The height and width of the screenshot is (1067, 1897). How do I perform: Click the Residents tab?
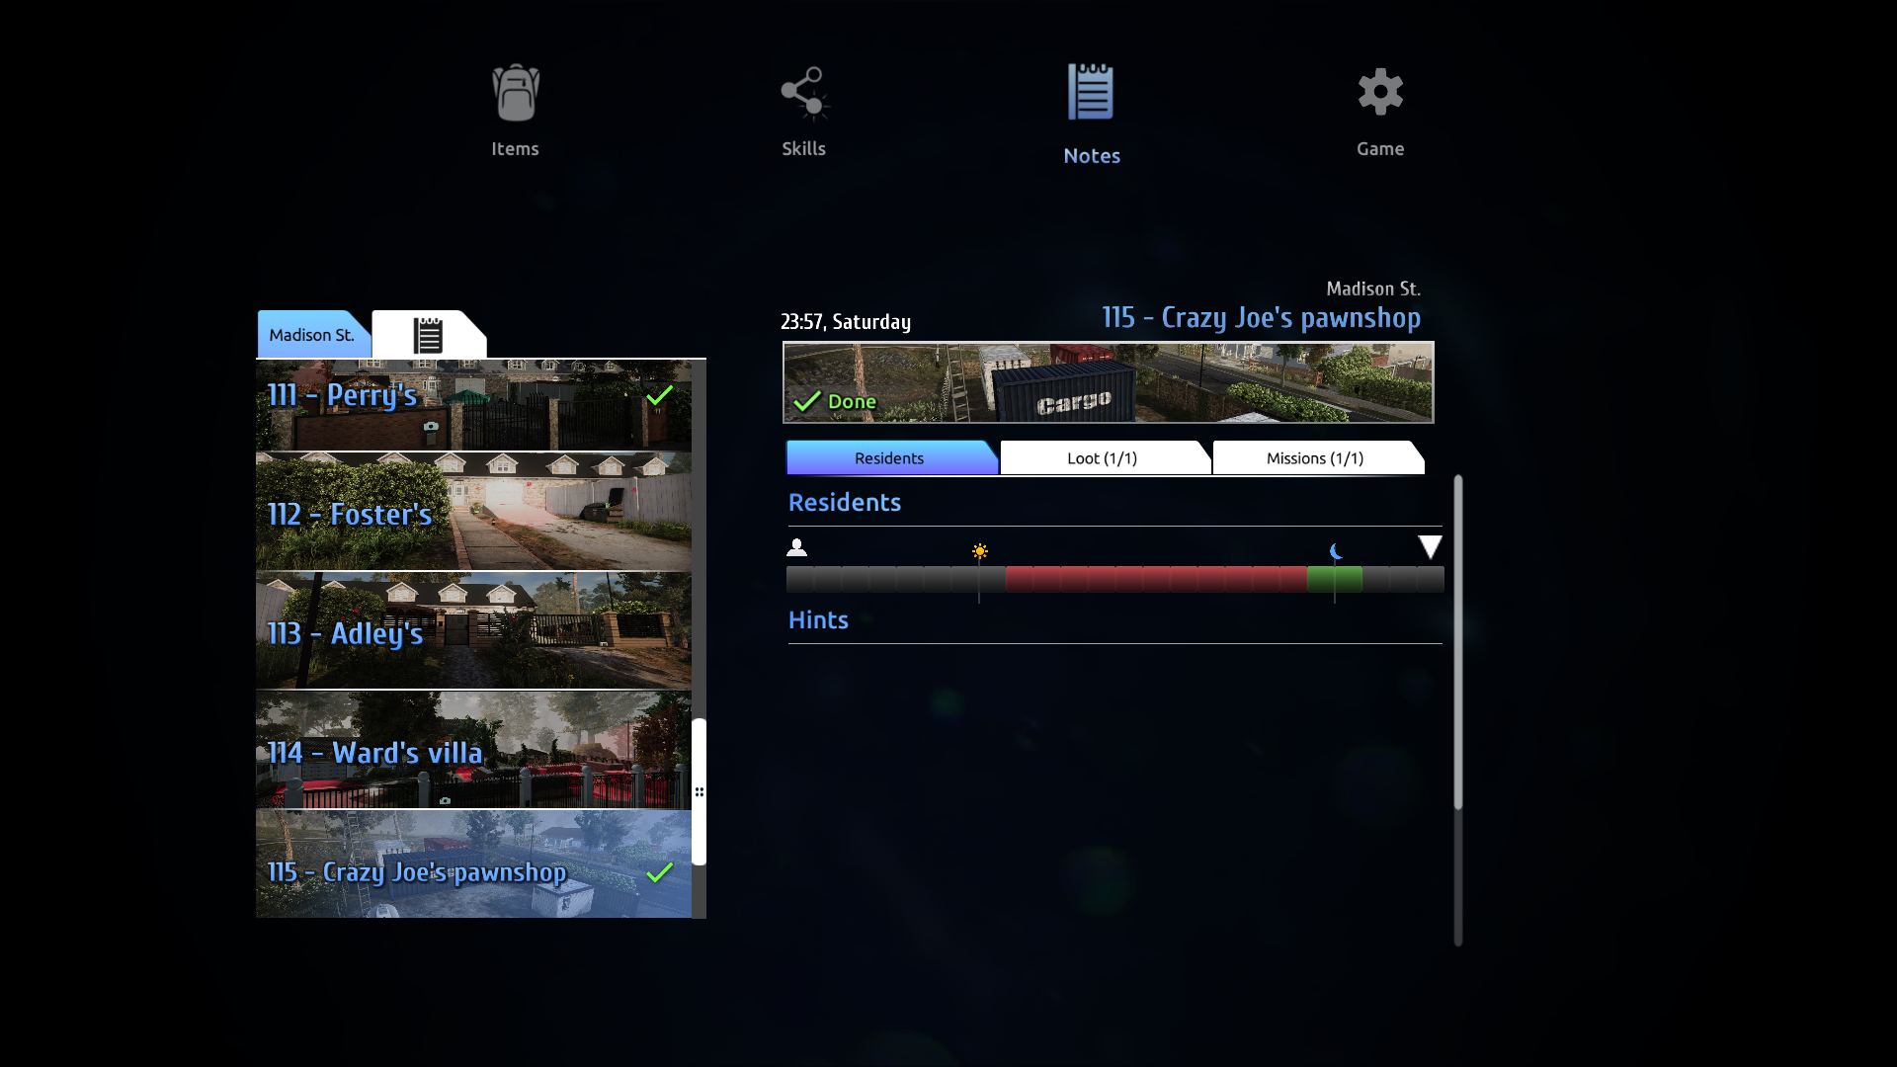[x=888, y=457]
